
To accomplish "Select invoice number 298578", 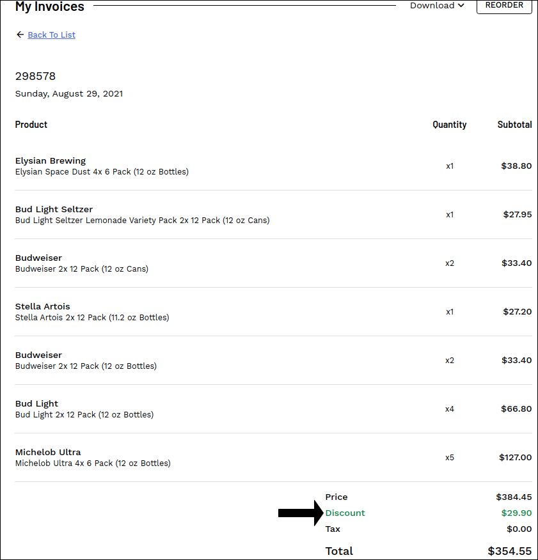I will coord(35,76).
